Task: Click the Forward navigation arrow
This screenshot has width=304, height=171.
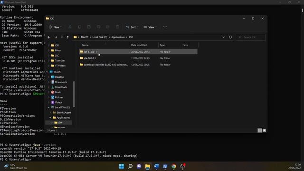Action: [x=56, y=37]
